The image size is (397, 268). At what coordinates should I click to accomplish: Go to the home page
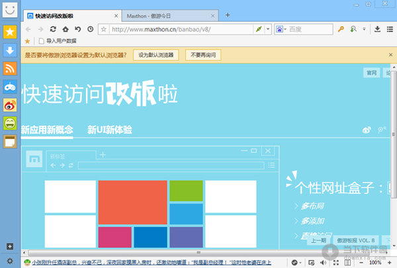[66, 29]
